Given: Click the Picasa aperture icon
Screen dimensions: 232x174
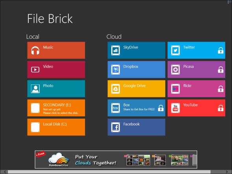Looking at the screenshot, I should click(x=175, y=70).
